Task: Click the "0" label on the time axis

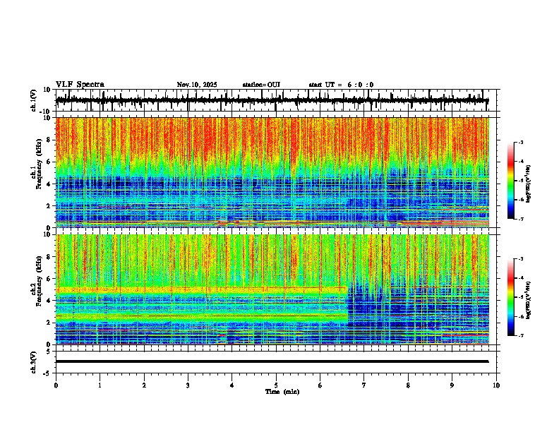Action: pos(56,385)
